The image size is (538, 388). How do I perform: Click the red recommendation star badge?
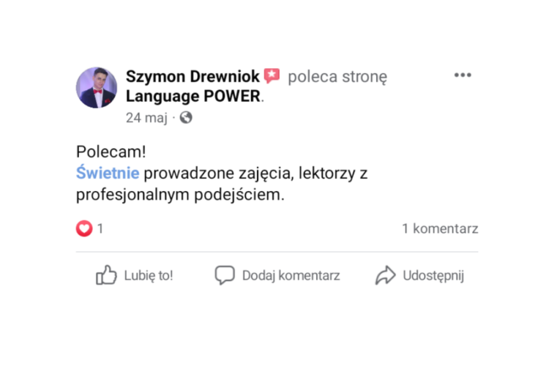(272, 76)
